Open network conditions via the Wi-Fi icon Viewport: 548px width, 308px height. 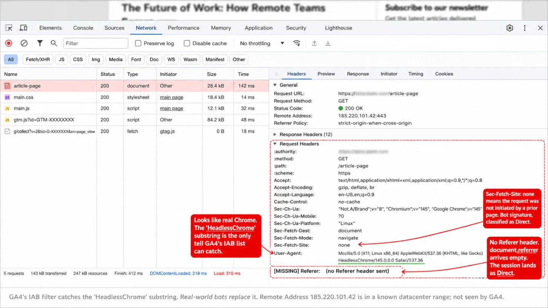[x=297, y=43]
